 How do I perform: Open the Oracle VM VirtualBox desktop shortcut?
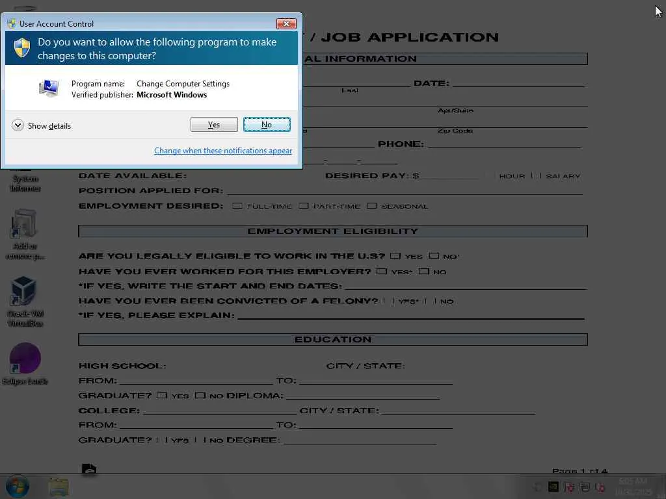coord(25,301)
